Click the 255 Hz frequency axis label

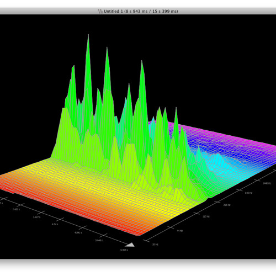click(227, 205)
